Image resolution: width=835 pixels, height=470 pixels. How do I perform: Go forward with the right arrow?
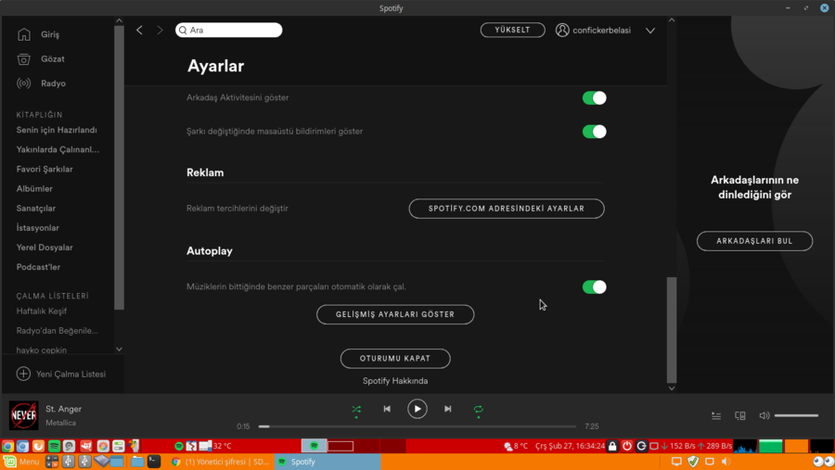(x=160, y=31)
